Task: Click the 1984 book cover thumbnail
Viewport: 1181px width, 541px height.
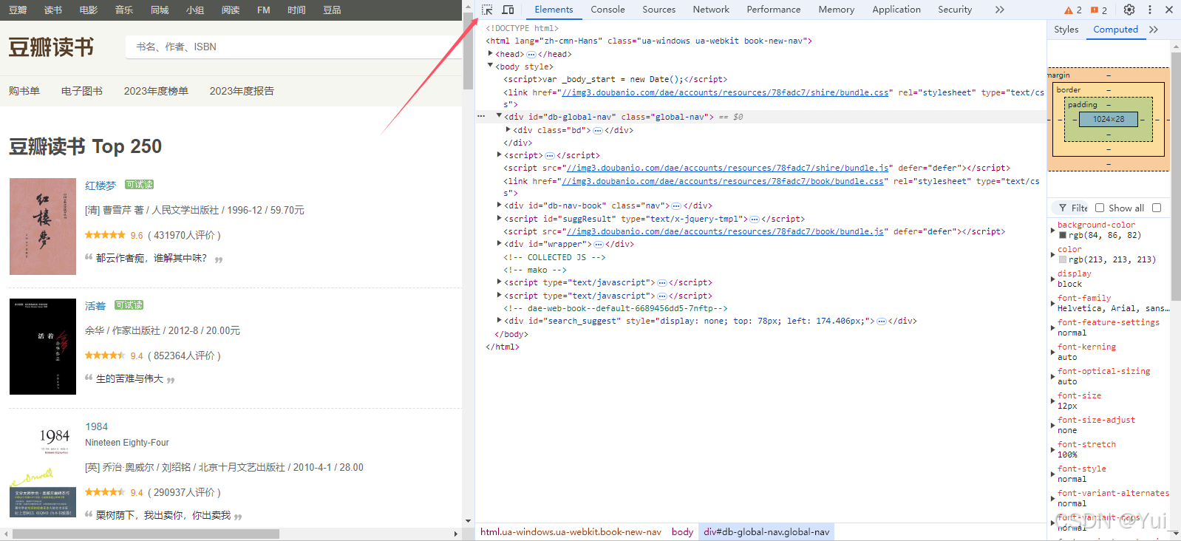Action: click(x=43, y=469)
